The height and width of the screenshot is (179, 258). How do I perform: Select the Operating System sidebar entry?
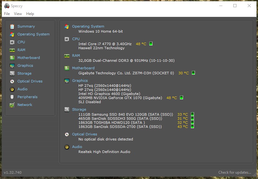click(33, 34)
